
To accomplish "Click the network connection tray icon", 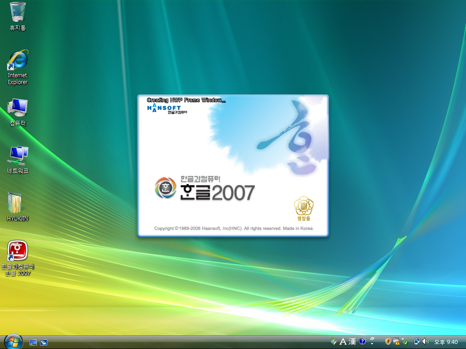I will [417, 342].
